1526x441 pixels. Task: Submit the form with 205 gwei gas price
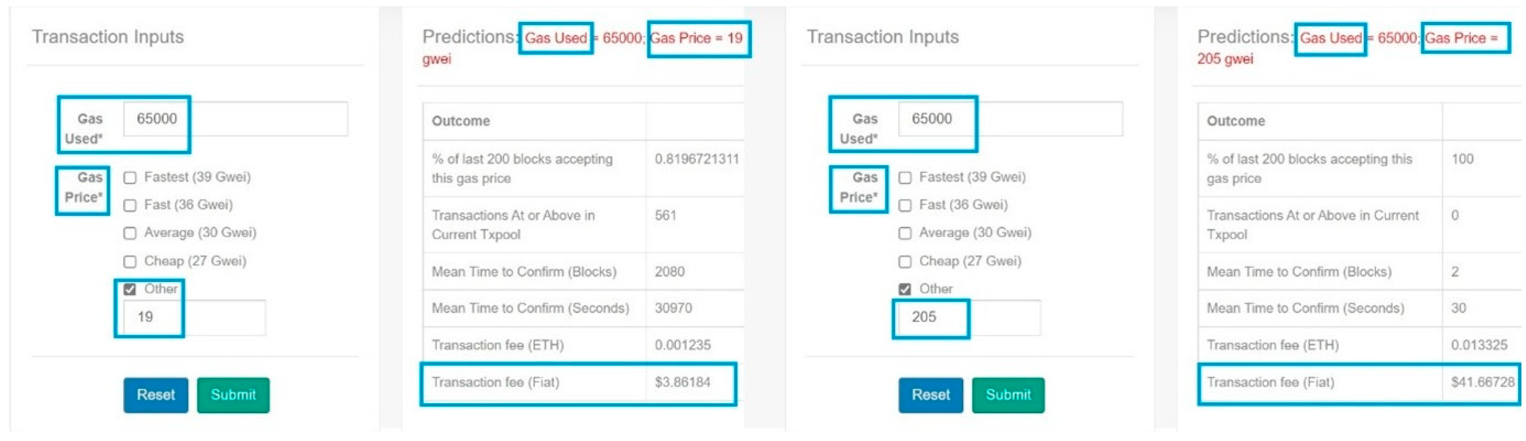[1008, 395]
